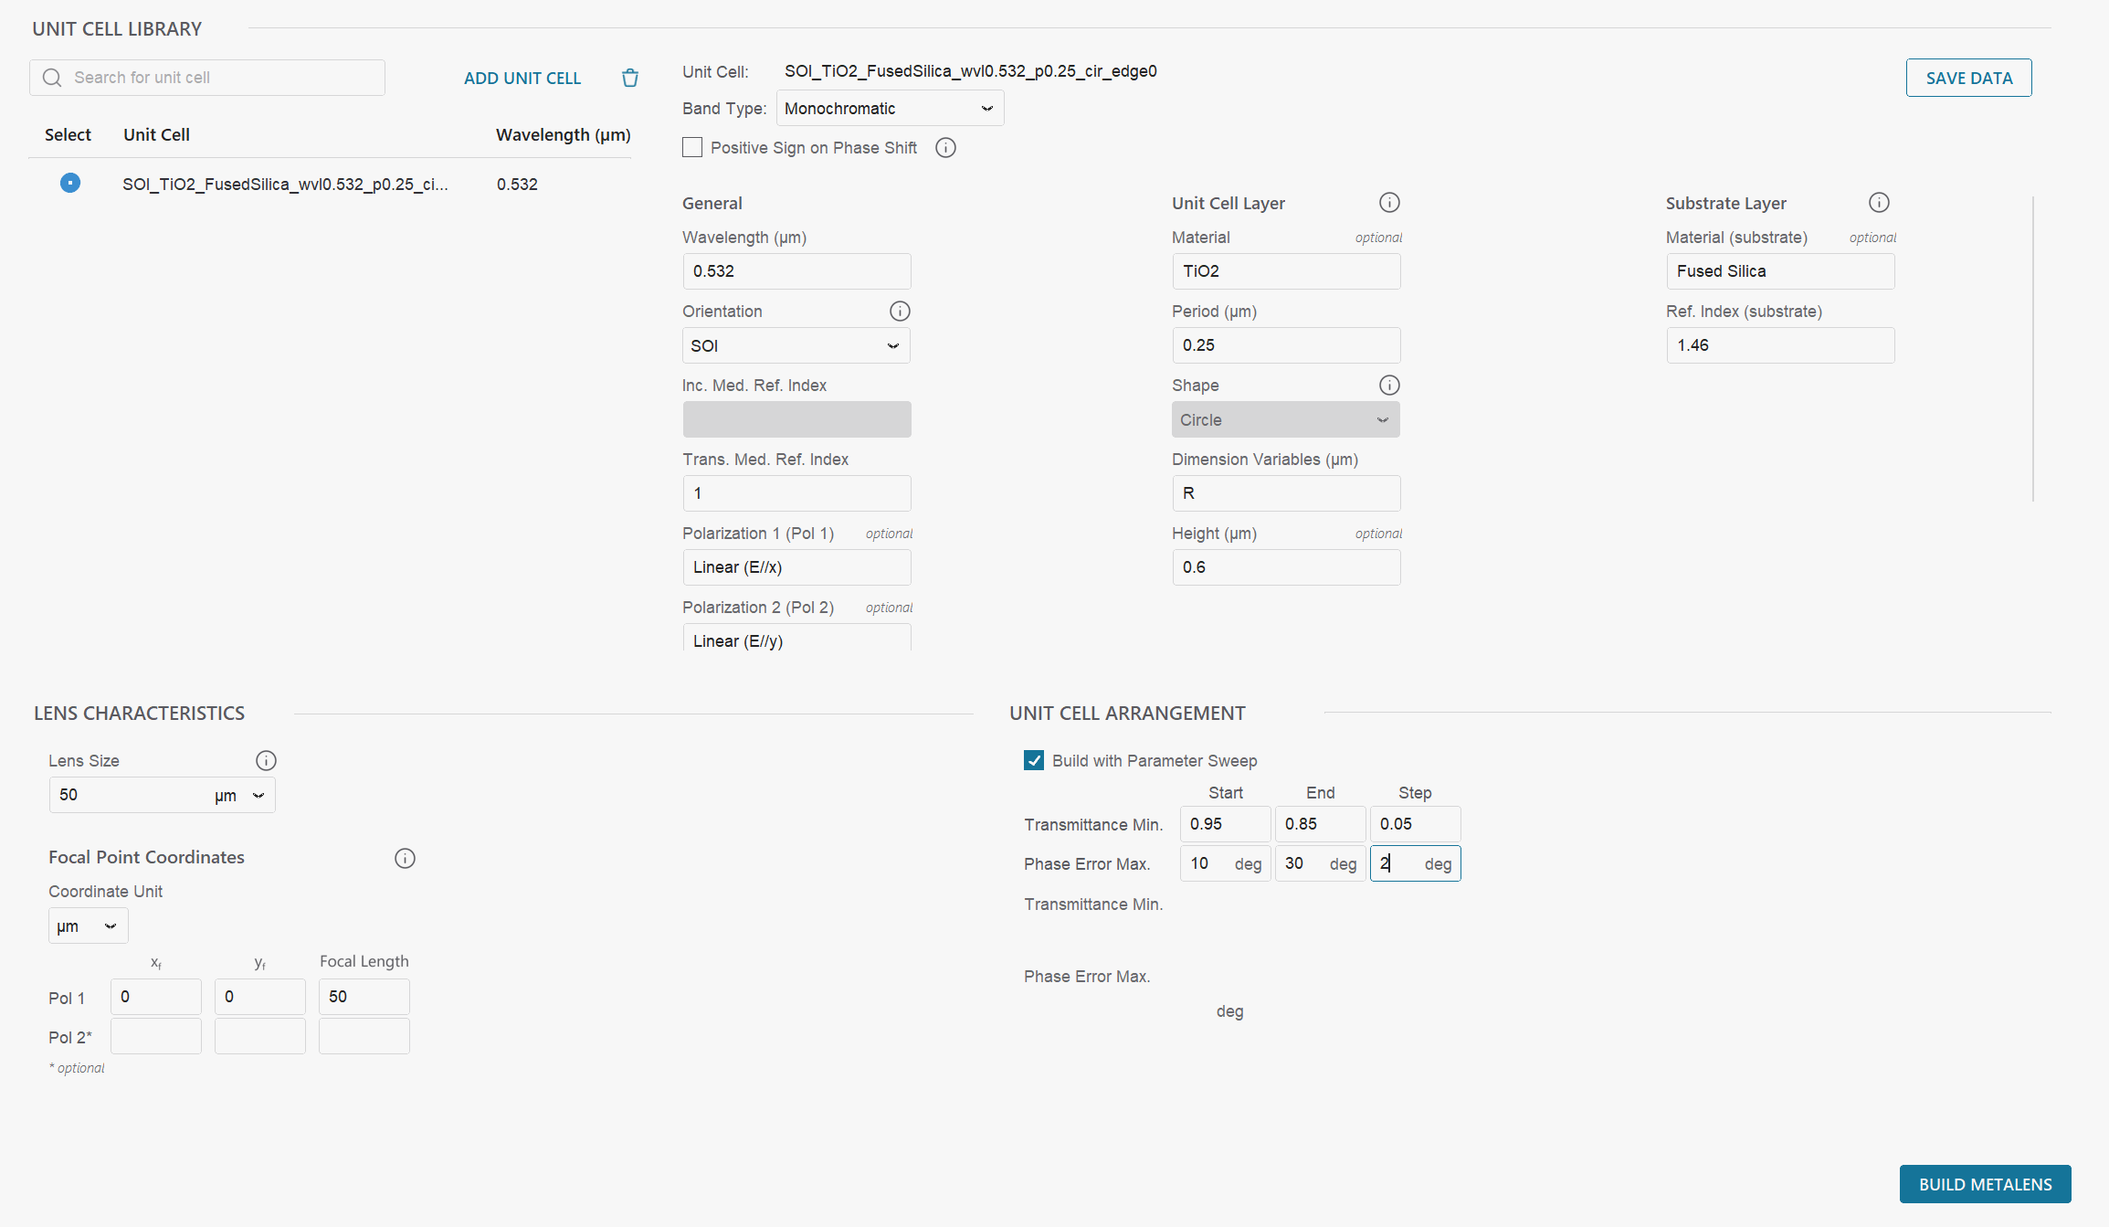Click the search magnifier icon
Viewport: 2109px width, 1227px height.
(x=52, y=78)
